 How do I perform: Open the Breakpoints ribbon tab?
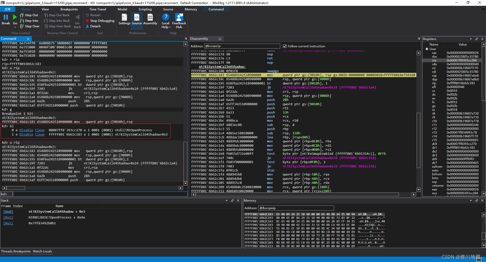coord(69,9)
